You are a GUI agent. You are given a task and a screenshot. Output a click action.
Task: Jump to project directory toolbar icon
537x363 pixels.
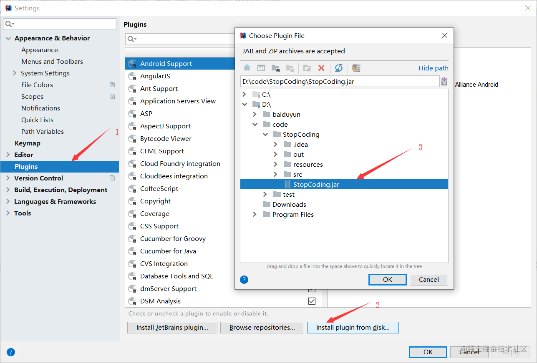click(x=275, y=68)
